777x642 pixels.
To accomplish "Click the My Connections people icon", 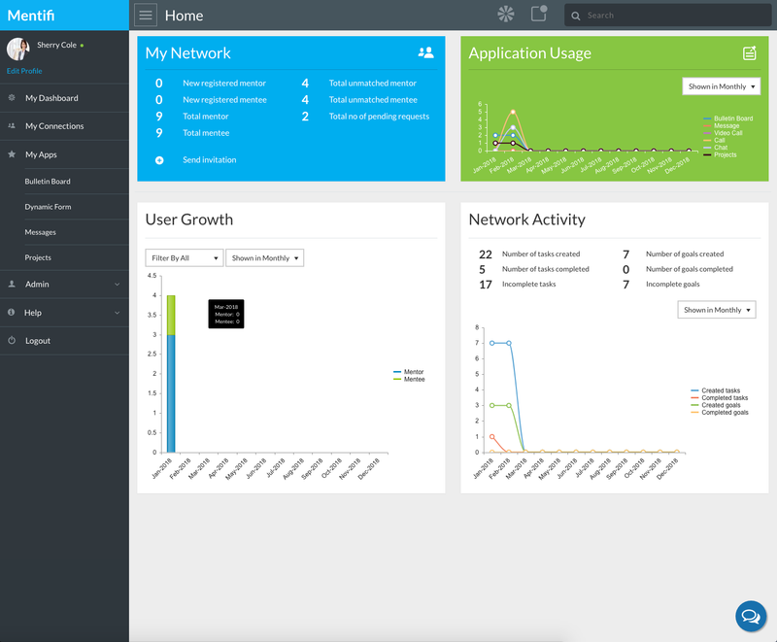I will [12, 126].
